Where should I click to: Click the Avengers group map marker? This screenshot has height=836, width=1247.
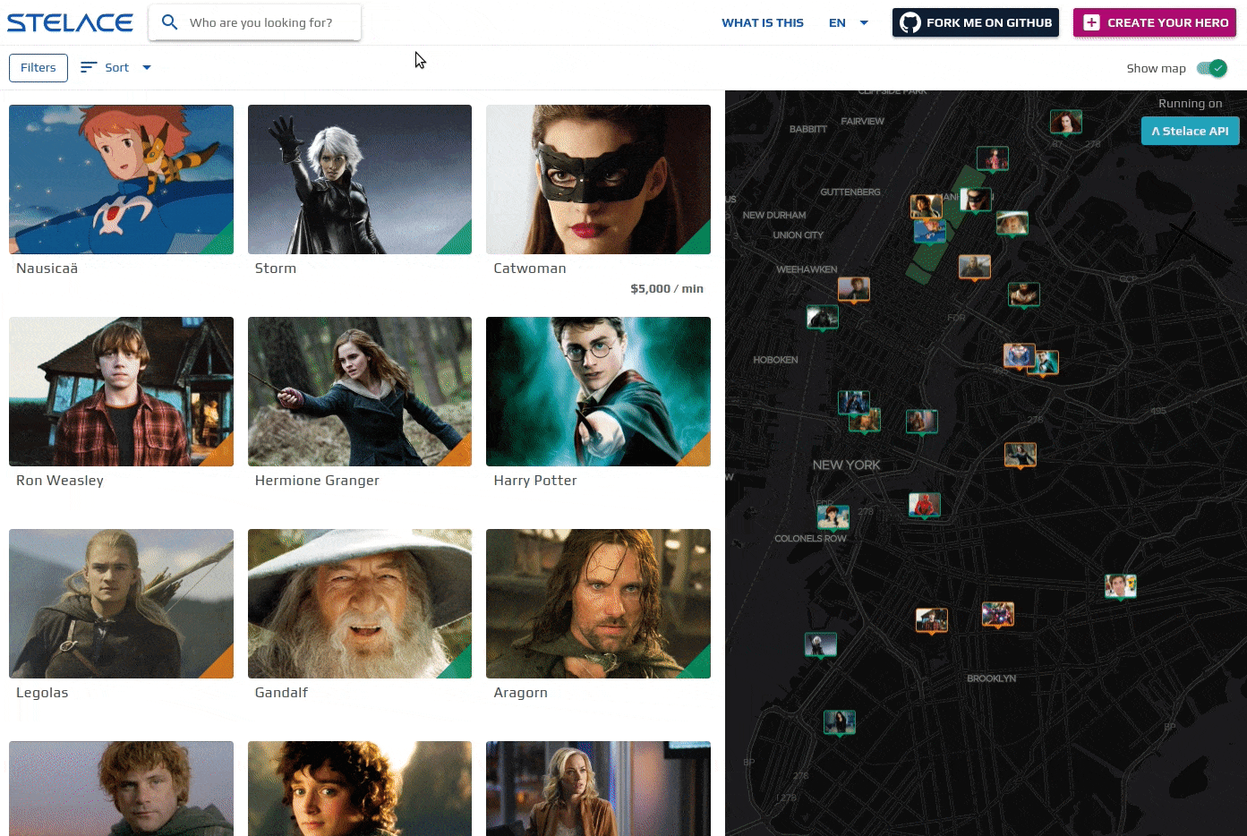click(998, 613)
